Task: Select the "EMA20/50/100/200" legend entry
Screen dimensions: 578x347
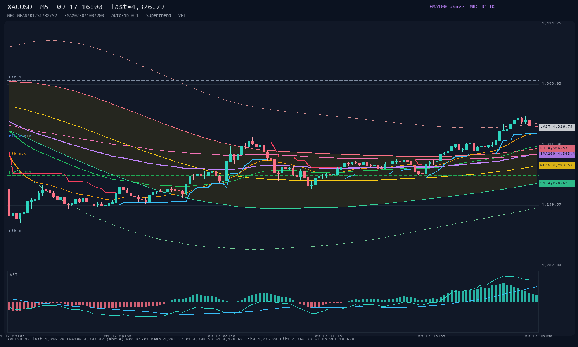Action: click(84, 16)
